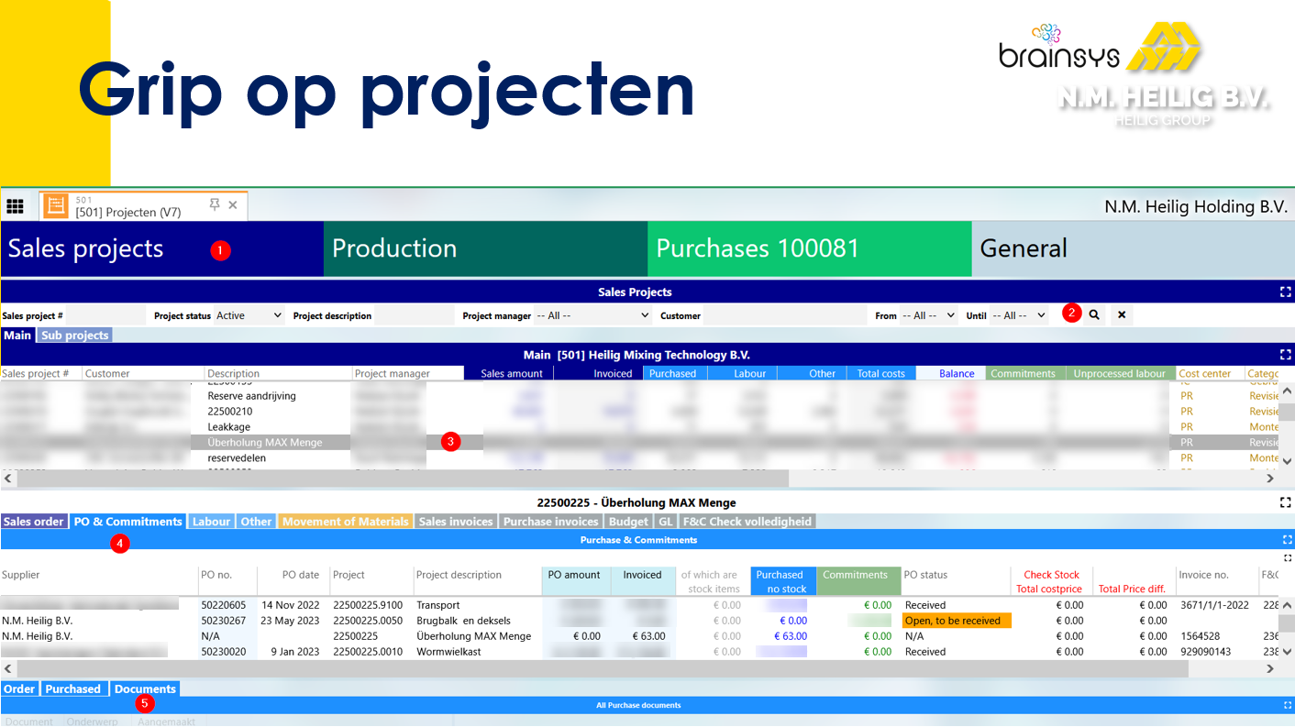Click the horizontal scrollbar below the project grid

click(404, 478)
